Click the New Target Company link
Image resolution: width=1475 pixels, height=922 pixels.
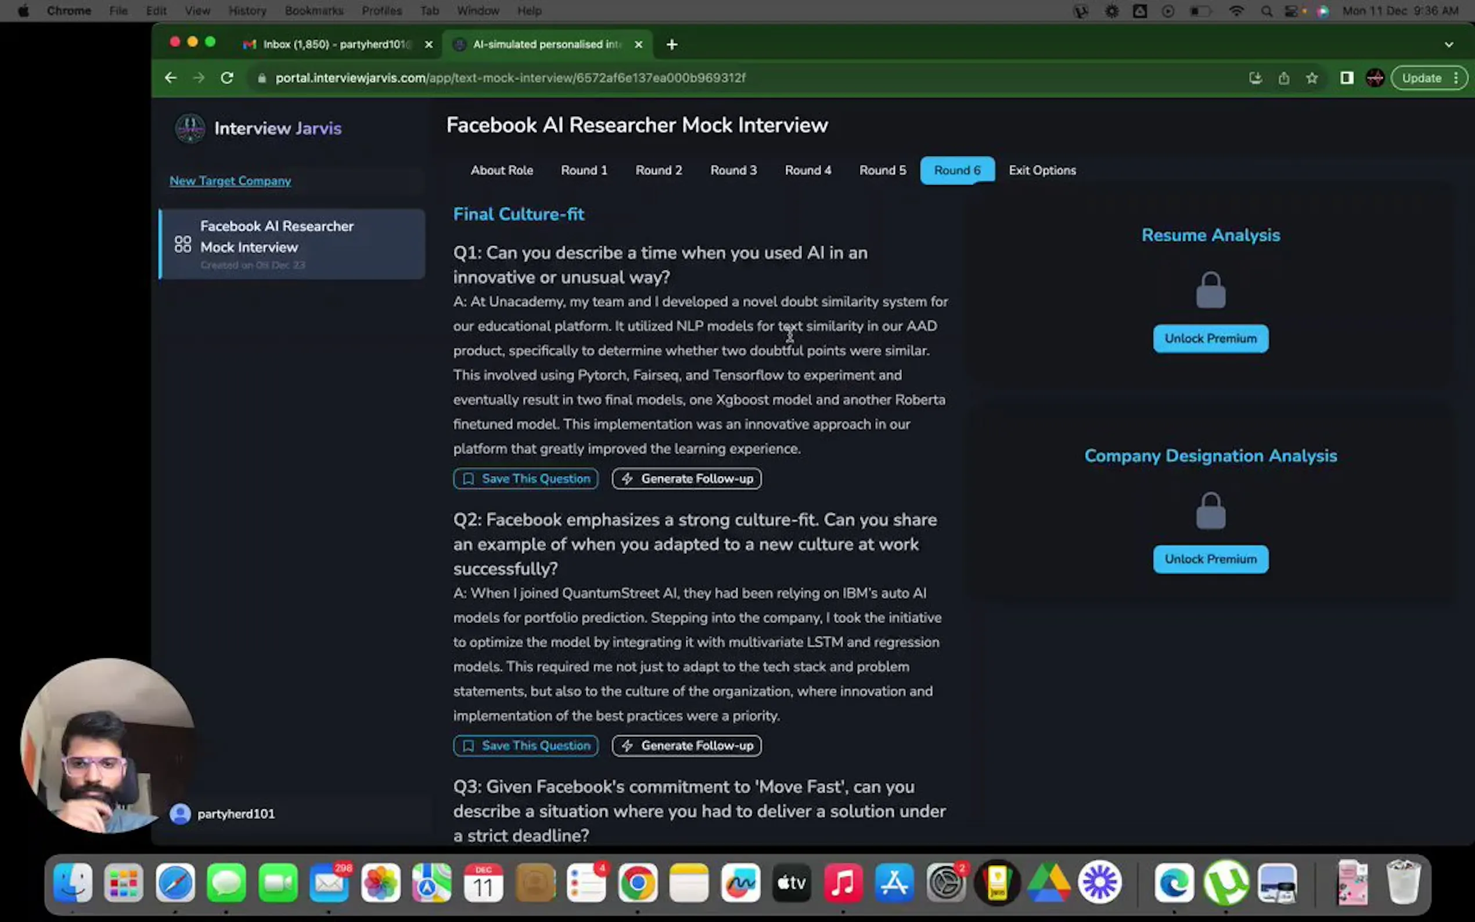coord(230,181)
